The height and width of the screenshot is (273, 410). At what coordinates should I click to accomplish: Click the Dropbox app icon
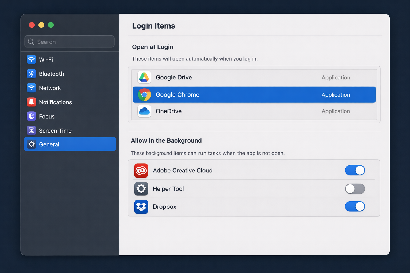[141, 207]
